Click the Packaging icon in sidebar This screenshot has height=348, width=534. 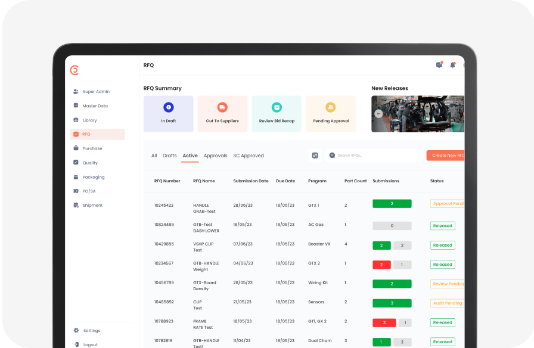pos(76,177)
